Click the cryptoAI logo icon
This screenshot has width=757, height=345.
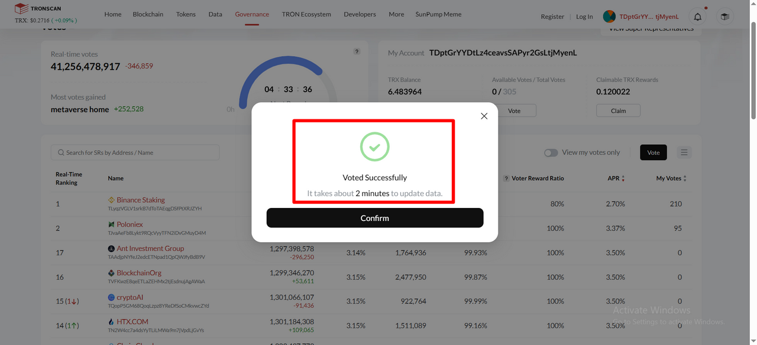click(x=111, y=297)
